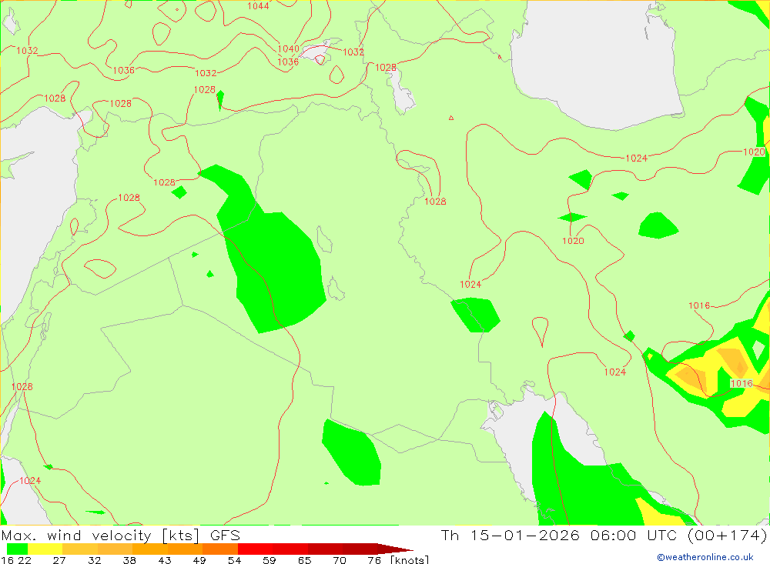Click the orange 49–54 knots legend swatch
The height and width of the screenshot is (564, 770).
(220, 549)
